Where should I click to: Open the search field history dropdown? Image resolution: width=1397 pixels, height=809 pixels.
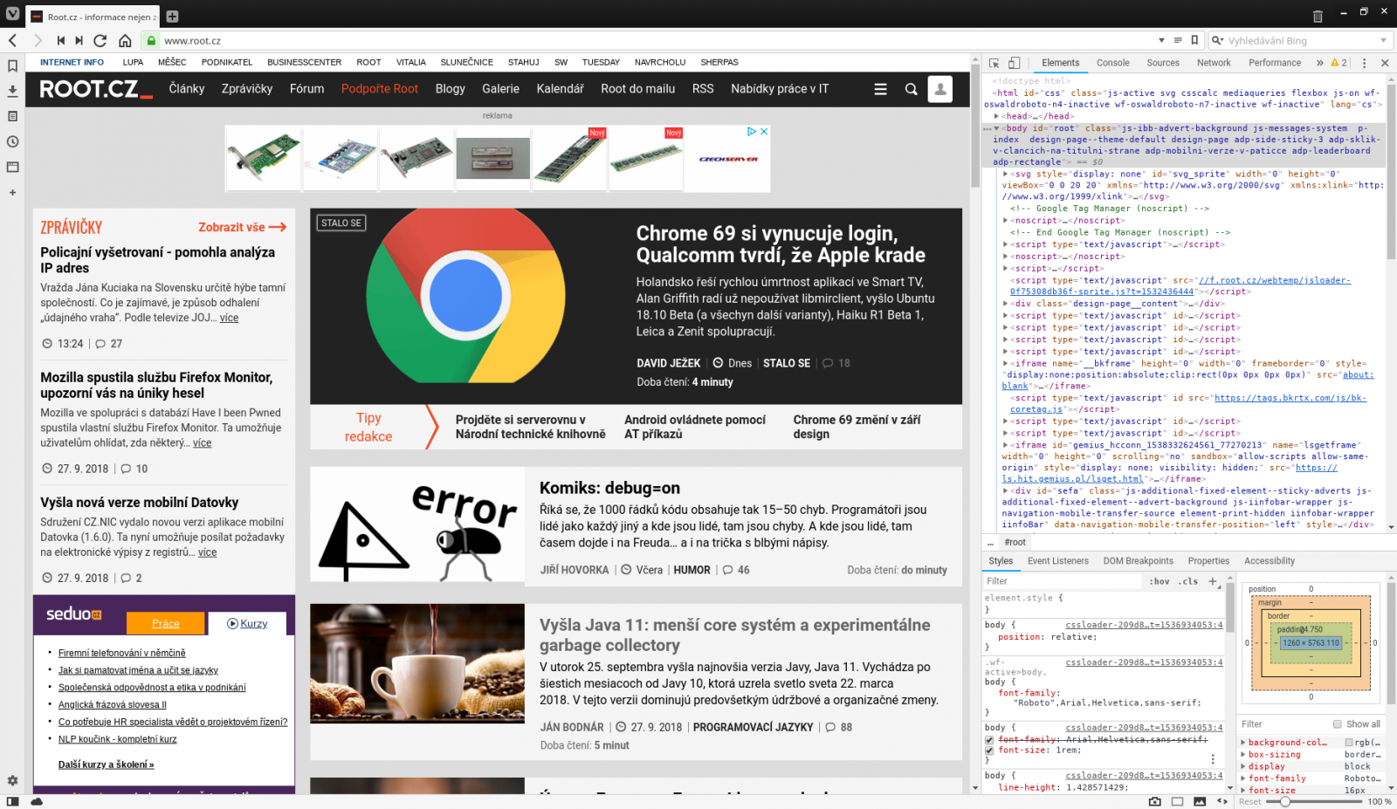[x=1383, y=40]
